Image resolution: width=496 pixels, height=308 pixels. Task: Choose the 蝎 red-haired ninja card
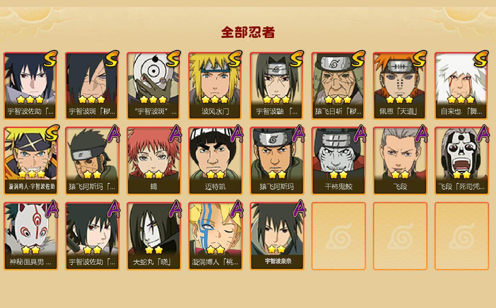[x=154, y=161]
